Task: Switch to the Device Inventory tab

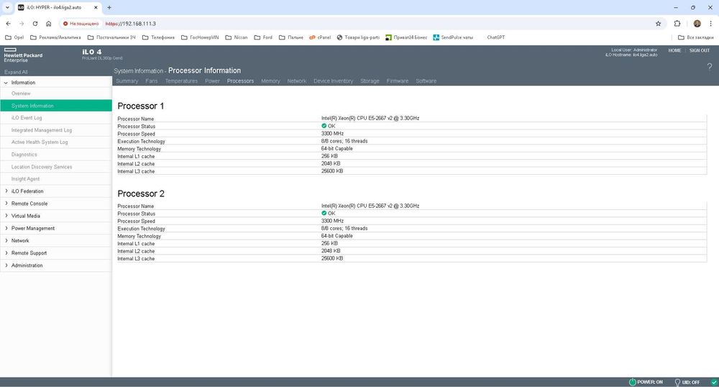Action: pyautogui.click(x=334, y=81)
